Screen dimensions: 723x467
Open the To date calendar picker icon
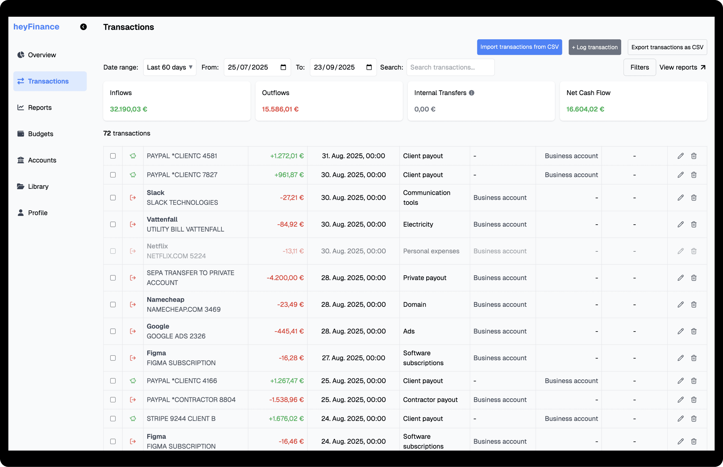coord(369,67)
